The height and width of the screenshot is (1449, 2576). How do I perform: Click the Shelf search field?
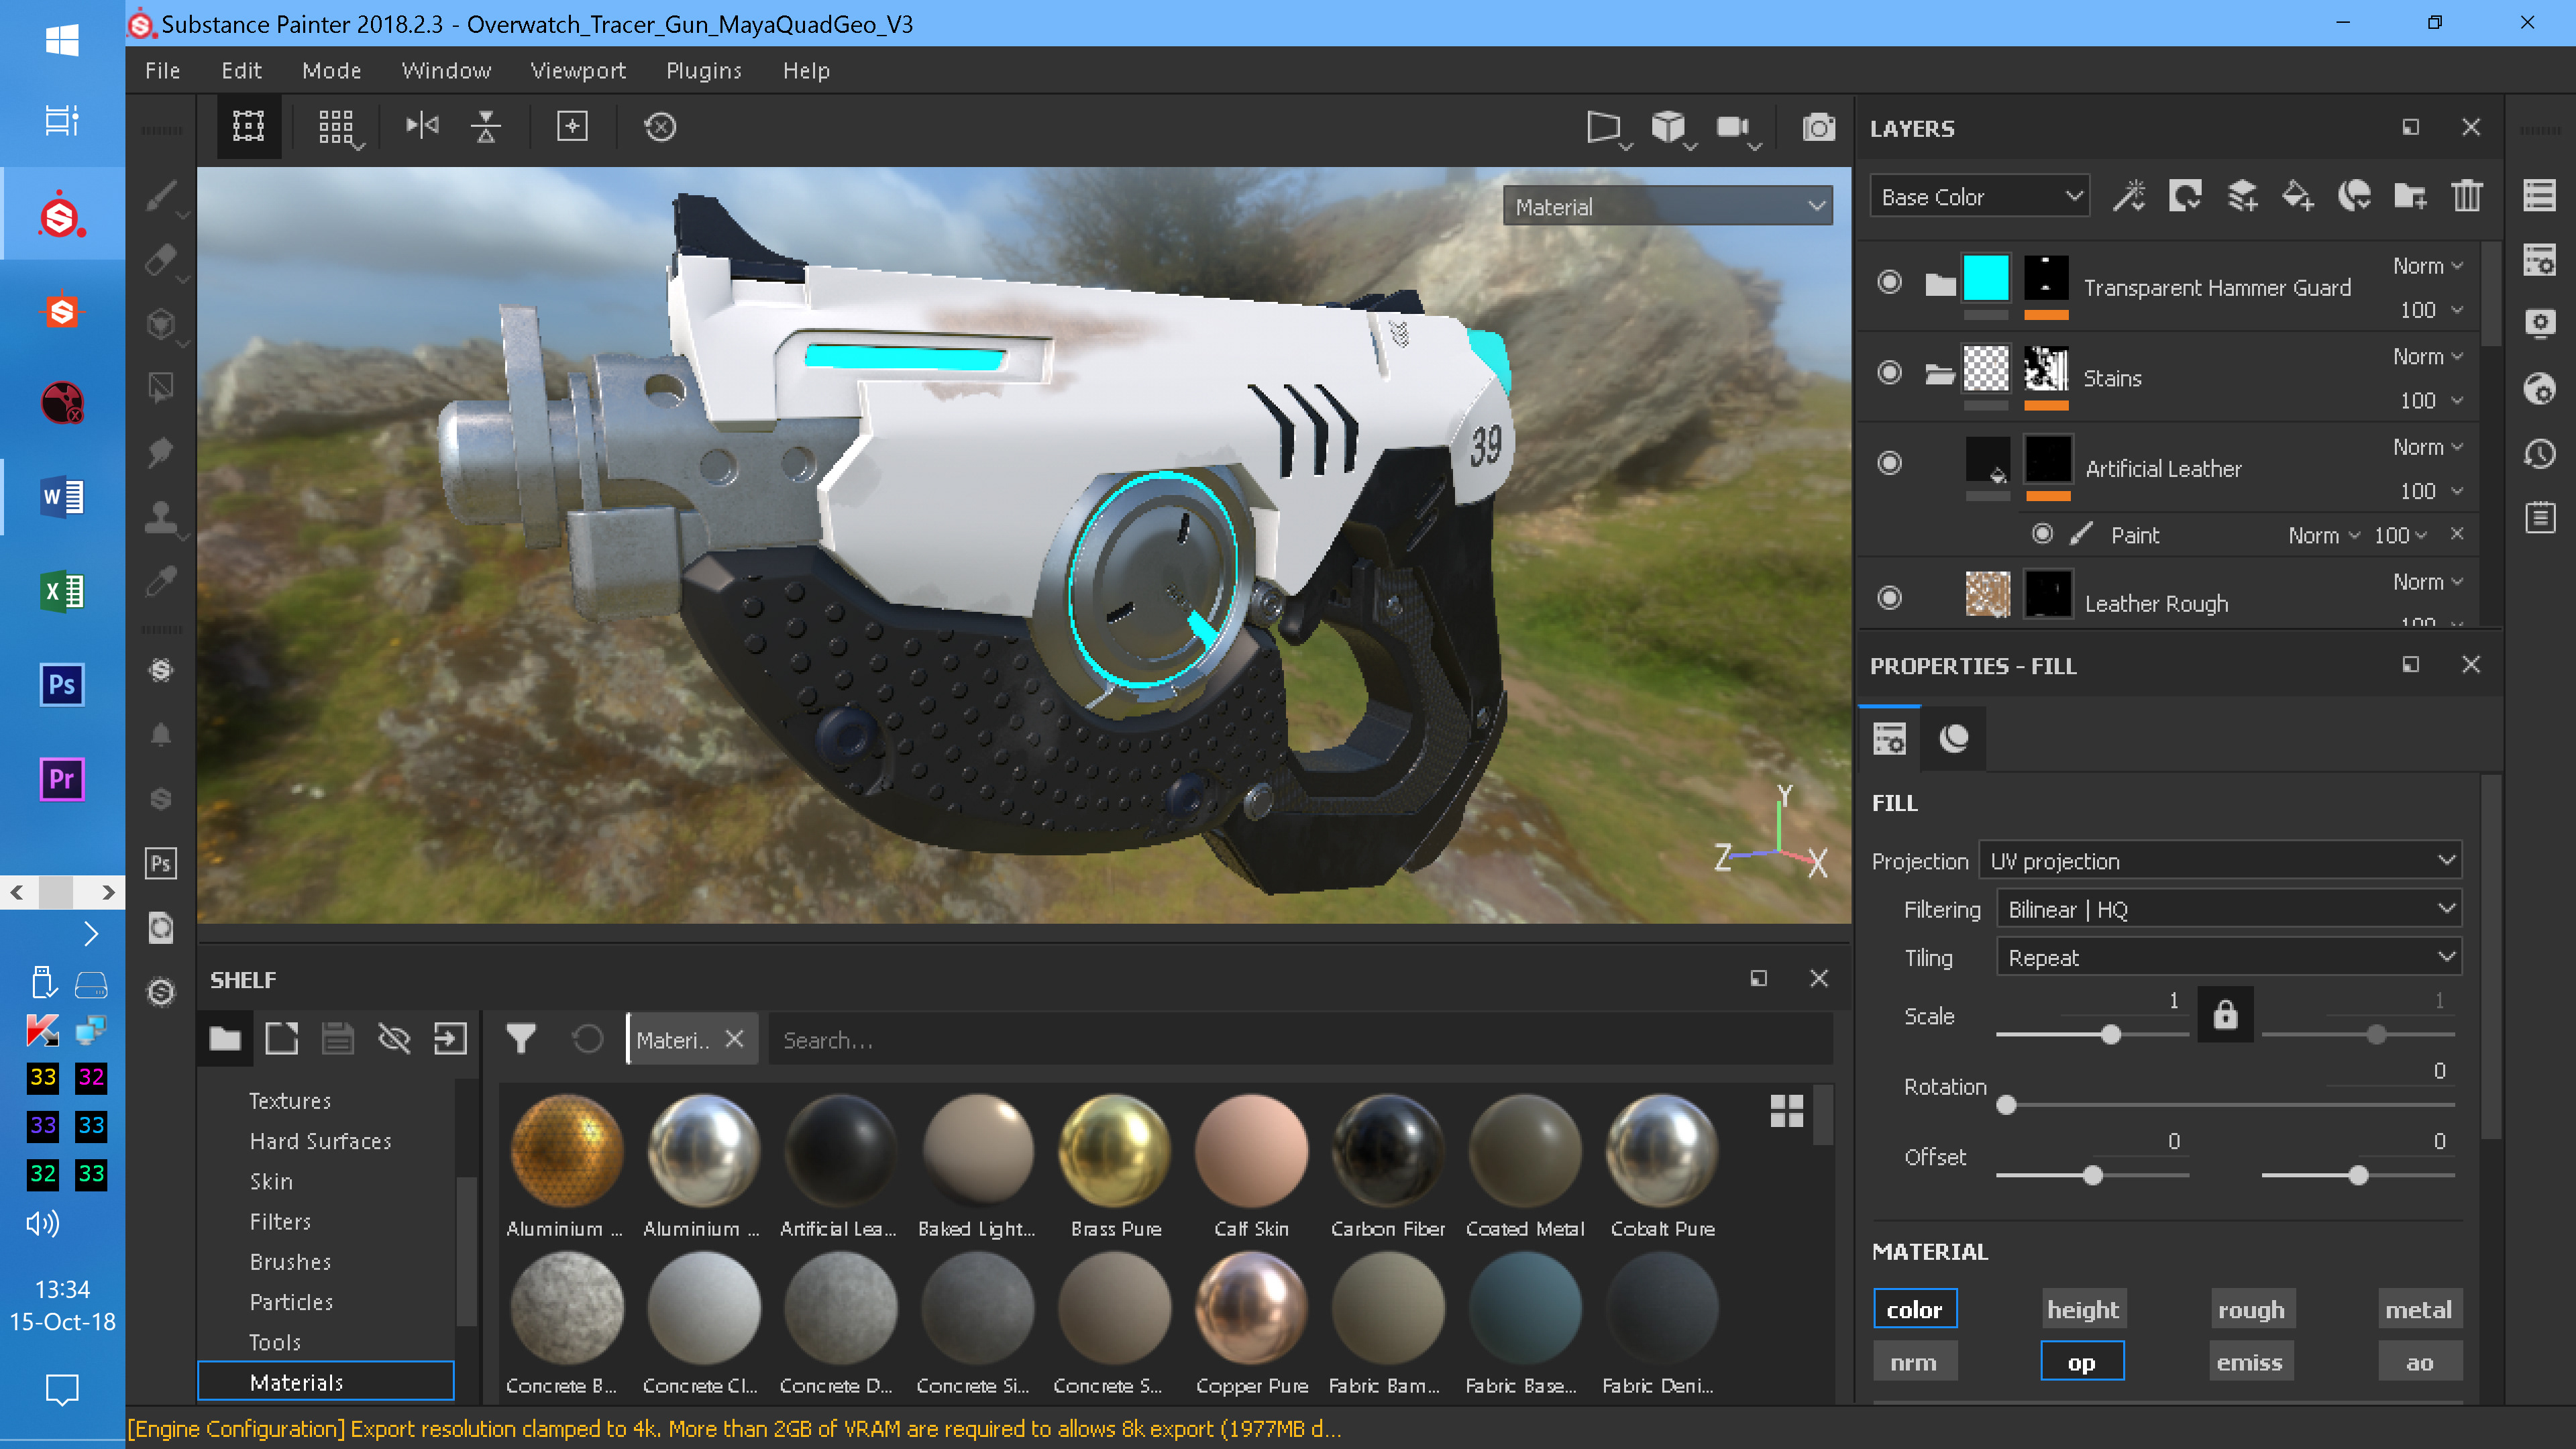1300,1040
